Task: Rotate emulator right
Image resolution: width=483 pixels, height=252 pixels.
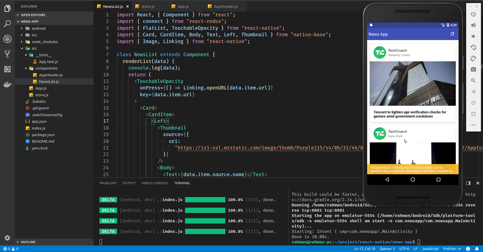Action: [473, 58]
